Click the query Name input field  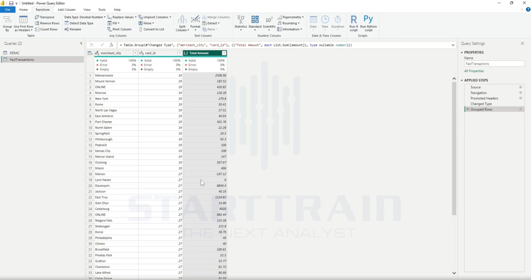click(494, 64)
